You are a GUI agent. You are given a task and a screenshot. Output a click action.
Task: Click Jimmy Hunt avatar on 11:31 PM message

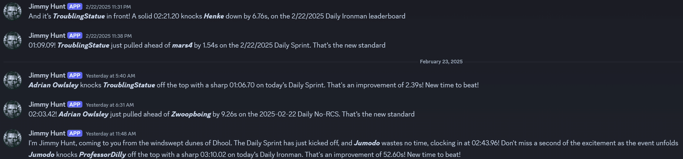[x=12, y=12]
